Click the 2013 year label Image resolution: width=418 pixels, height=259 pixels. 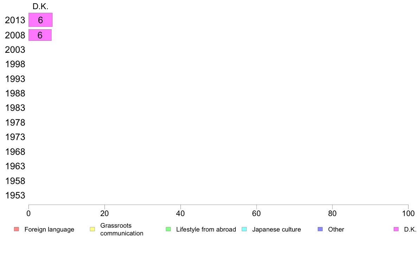(15, 20)
